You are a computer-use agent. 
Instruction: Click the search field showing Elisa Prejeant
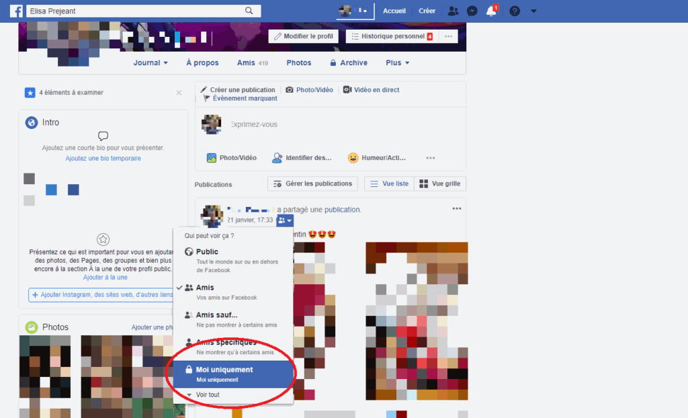pos(134,10)
